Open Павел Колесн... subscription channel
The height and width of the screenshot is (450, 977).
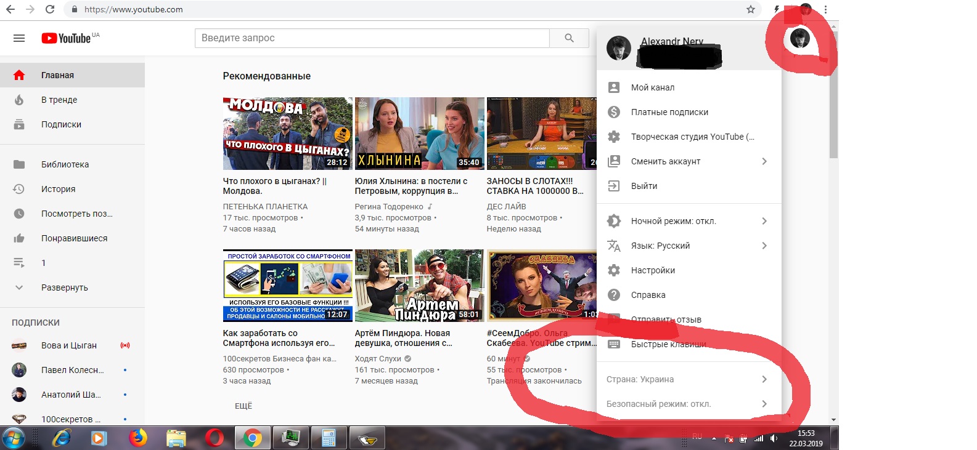click(72, 370)
